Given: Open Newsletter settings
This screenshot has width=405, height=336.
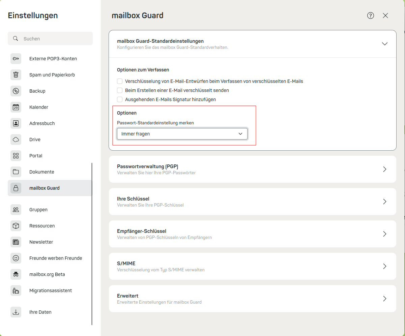Looking at the screenshot, I should [50, 242].
